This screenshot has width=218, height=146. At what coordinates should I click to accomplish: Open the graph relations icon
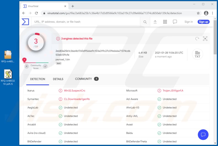coord(205,39)
